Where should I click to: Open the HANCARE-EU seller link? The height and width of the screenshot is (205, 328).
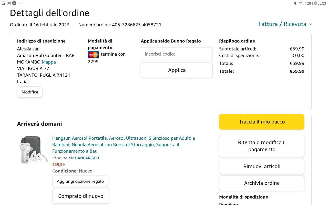click(87, 158)
